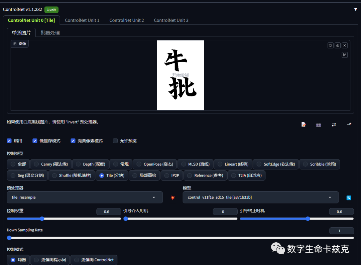This screenshot has height=265, width=361.
Task: Select the Reference (参考) control type
Action: click(205, 175)
